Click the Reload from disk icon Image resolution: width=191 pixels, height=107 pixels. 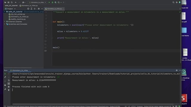(12, 2)
